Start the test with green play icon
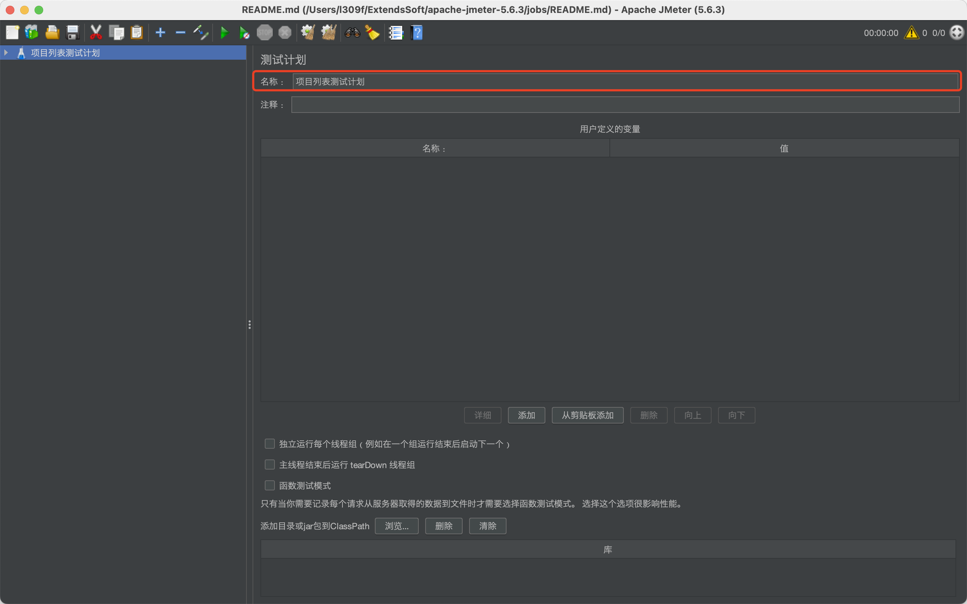The image size is (967, 604). coord(224,32)
